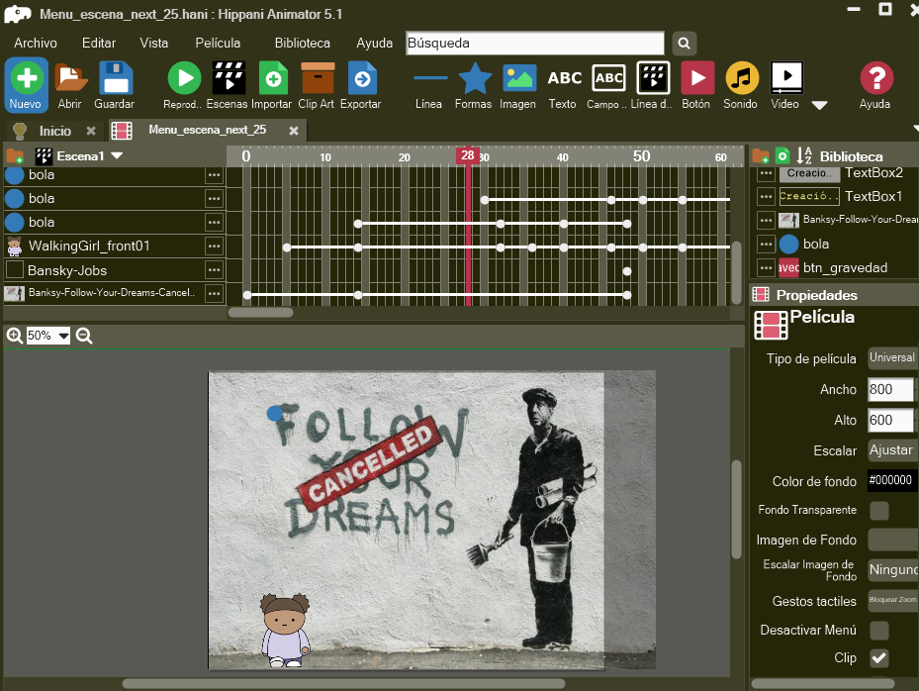Image resolution: width=919 pixels, height=691 pixels.
Task: Open the Escenas toolbar icon
Action: pyautogui.click(x=228, y=85)
